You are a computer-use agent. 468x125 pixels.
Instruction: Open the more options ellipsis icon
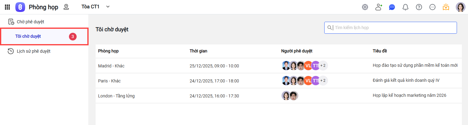coord(432,7)
